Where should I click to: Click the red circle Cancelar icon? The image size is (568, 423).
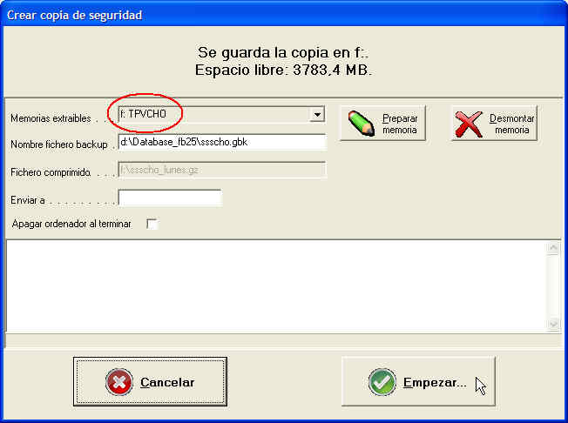(x=119, y=382)
